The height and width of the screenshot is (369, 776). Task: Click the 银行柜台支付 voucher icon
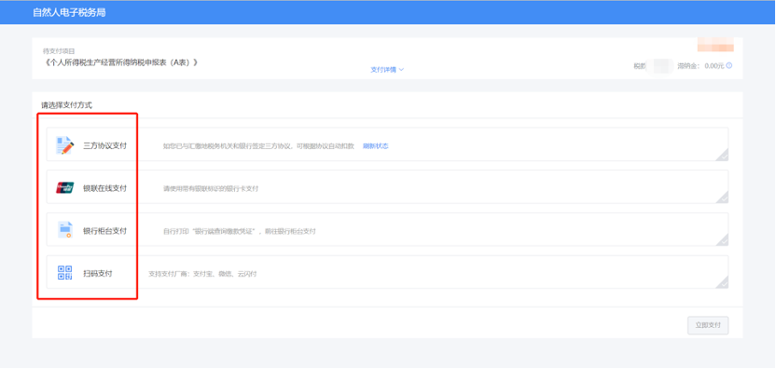pos(65,230)
